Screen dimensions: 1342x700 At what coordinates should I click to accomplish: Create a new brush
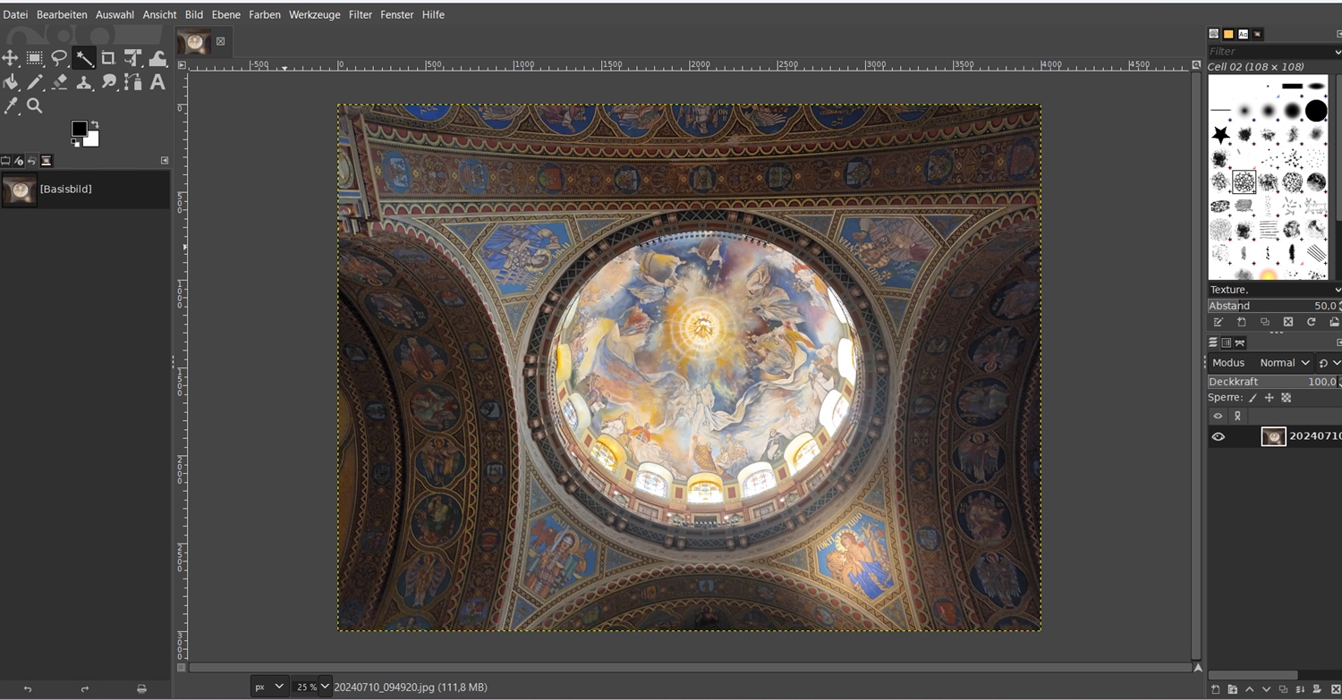coord(1241,322)
